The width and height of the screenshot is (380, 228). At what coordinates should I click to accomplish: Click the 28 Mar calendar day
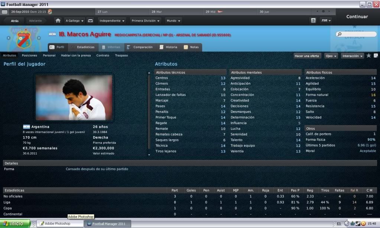click(x=176, y=12)
